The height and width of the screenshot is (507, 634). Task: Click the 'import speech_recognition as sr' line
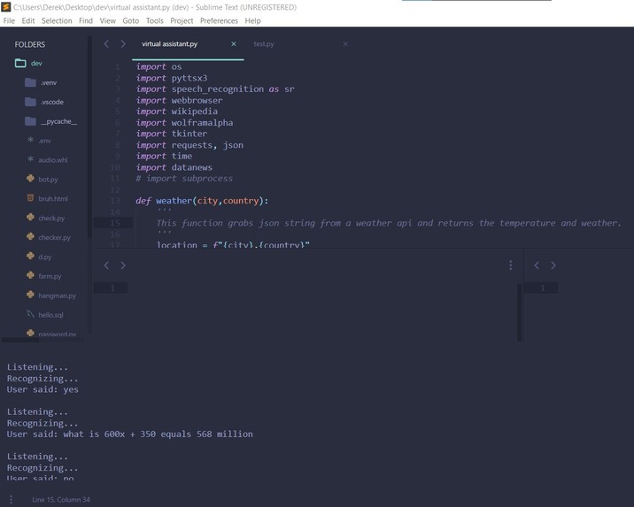point(215,89)
